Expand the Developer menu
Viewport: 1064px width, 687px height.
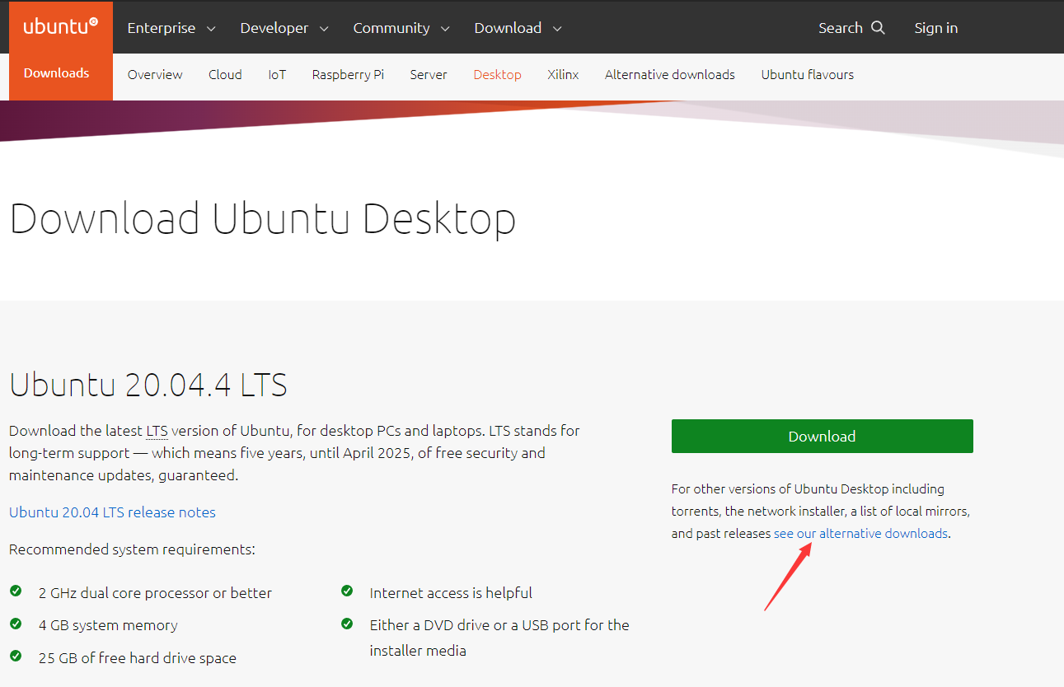[x=284, y=28]
